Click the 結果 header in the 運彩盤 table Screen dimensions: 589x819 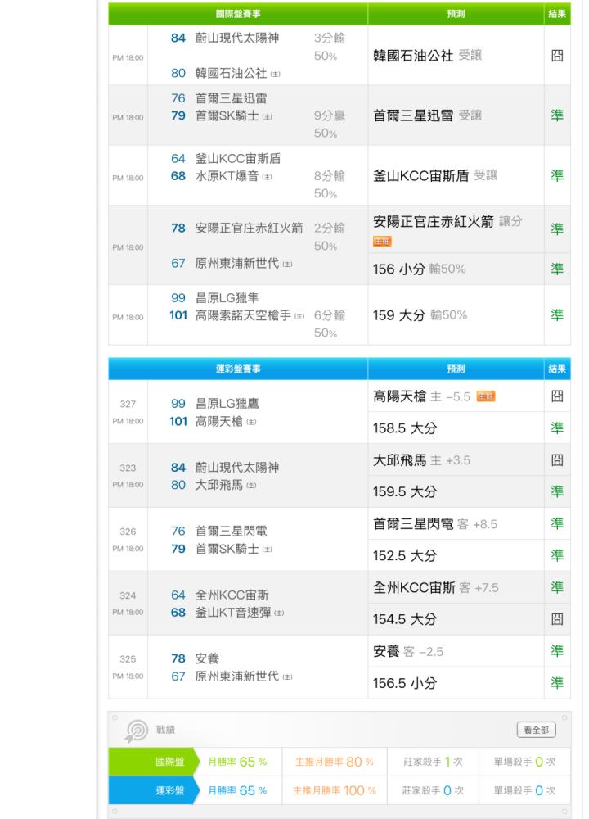click(557, 369)
